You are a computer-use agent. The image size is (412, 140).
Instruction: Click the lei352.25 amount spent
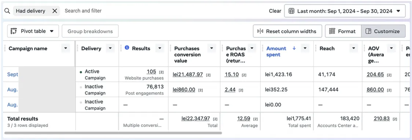(276, 90)
